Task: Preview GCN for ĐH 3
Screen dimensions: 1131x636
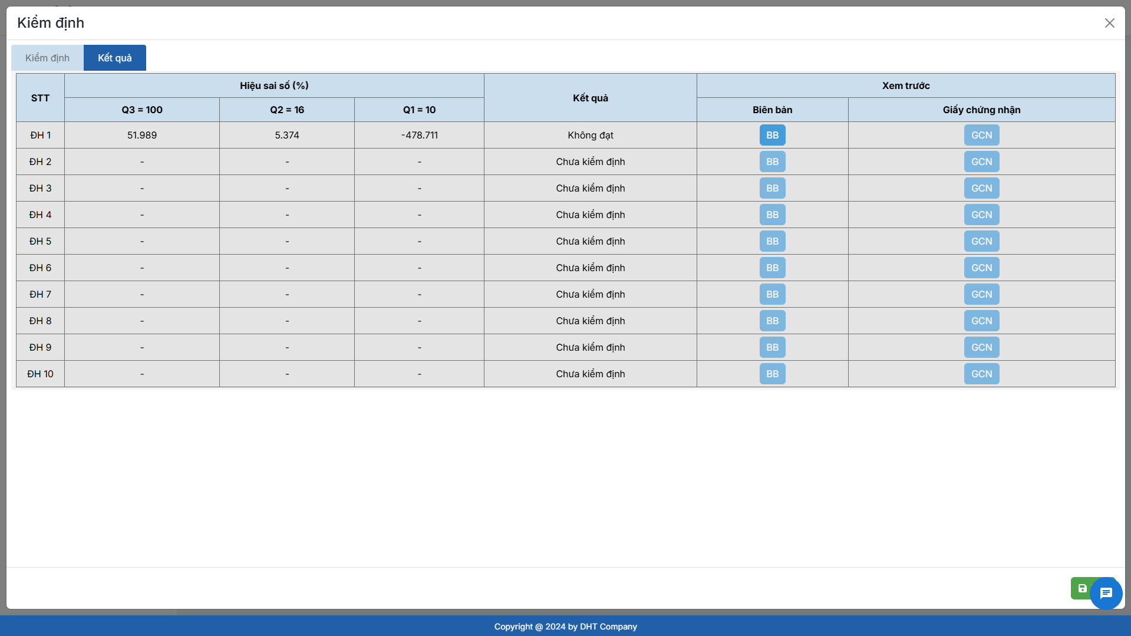Action: pos(981,188)
